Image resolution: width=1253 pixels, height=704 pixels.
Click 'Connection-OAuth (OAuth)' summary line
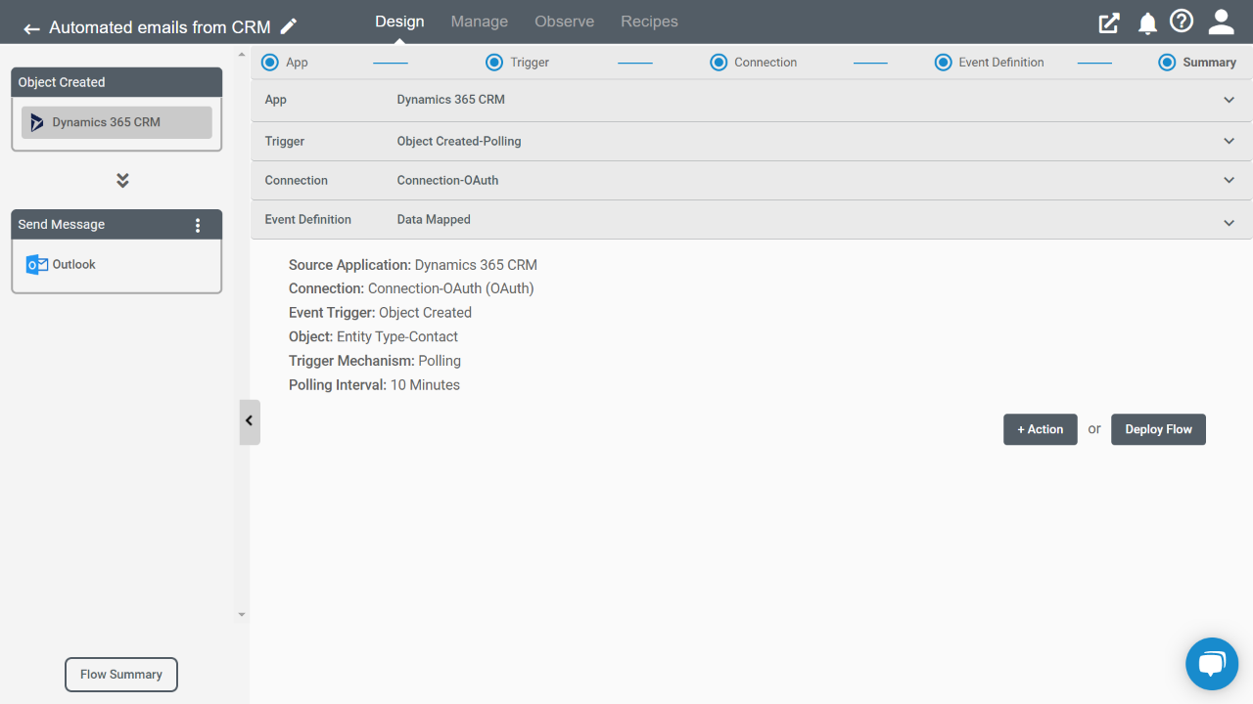[411, 288]
